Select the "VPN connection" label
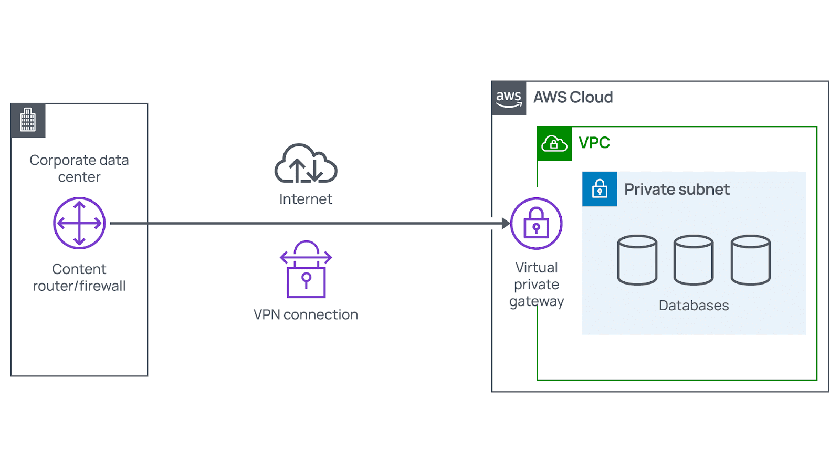This screenshot has height=473, width=840. click(306, 314)
